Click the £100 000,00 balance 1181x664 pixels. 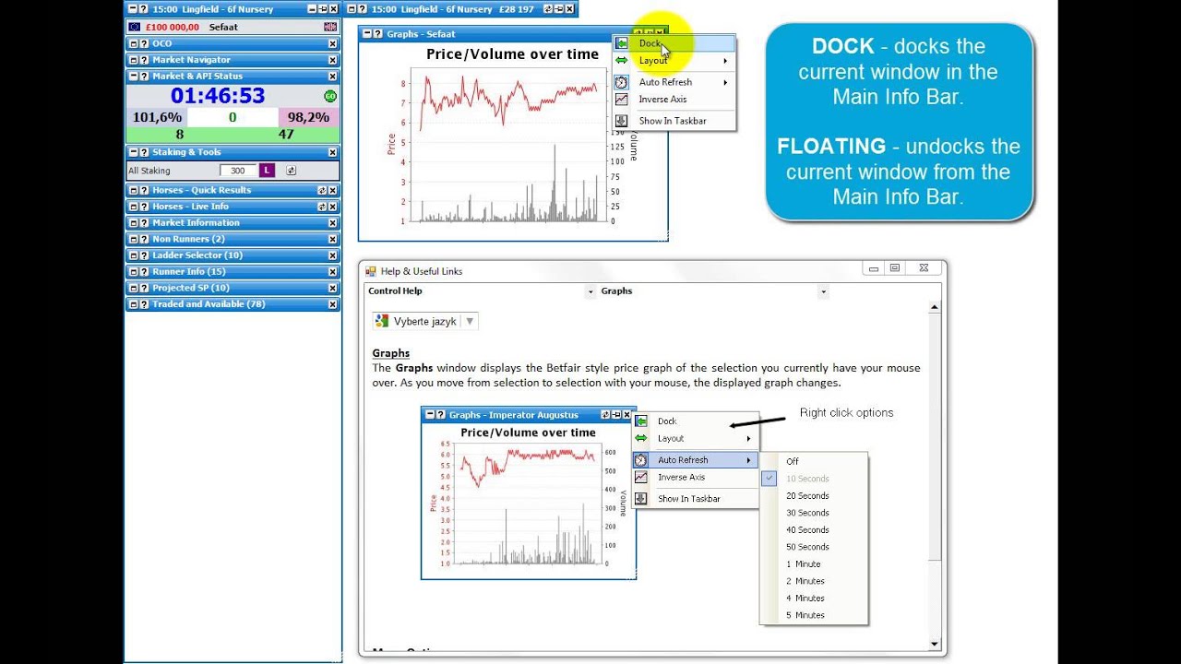click(173, 28)
